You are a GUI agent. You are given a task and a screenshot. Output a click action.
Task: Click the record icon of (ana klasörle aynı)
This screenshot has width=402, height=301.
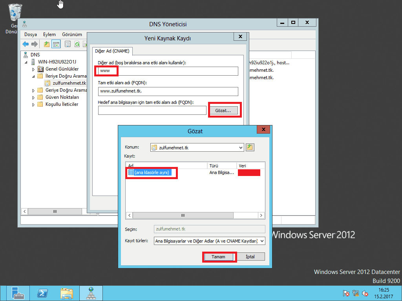pyautogui.click(x=131, y=172)
